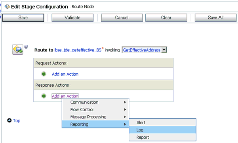Expand the Communication submenu arrow

(x=125, y=102)
